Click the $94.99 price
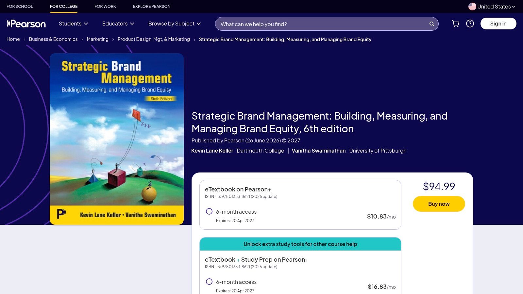 click(x=439, y=186)
